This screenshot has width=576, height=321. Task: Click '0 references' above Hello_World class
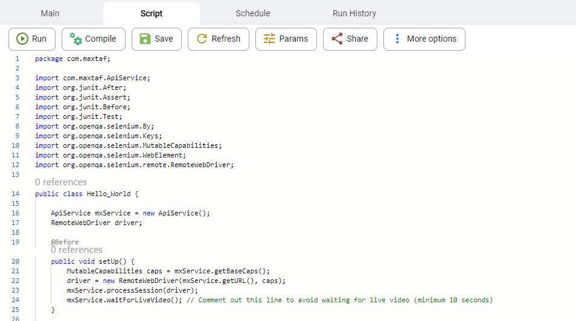click(61, 182)
